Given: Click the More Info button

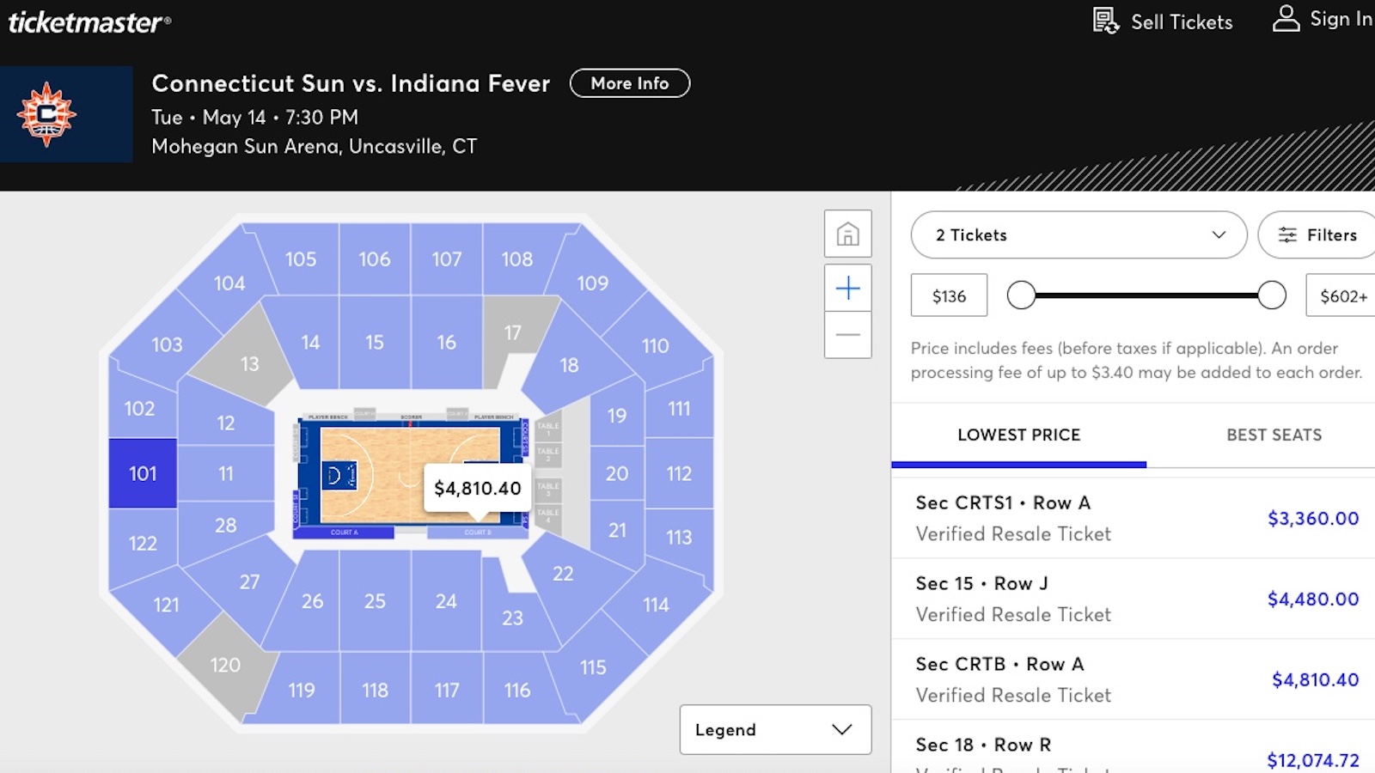Looking at the screenshot, I should click(x=629, y=83).
